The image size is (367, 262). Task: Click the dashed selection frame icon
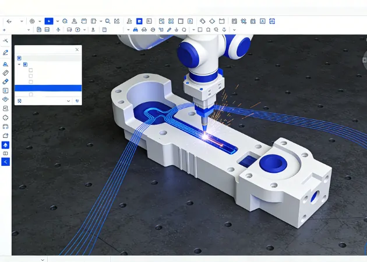pyautogui.click(x=272, y=22)
